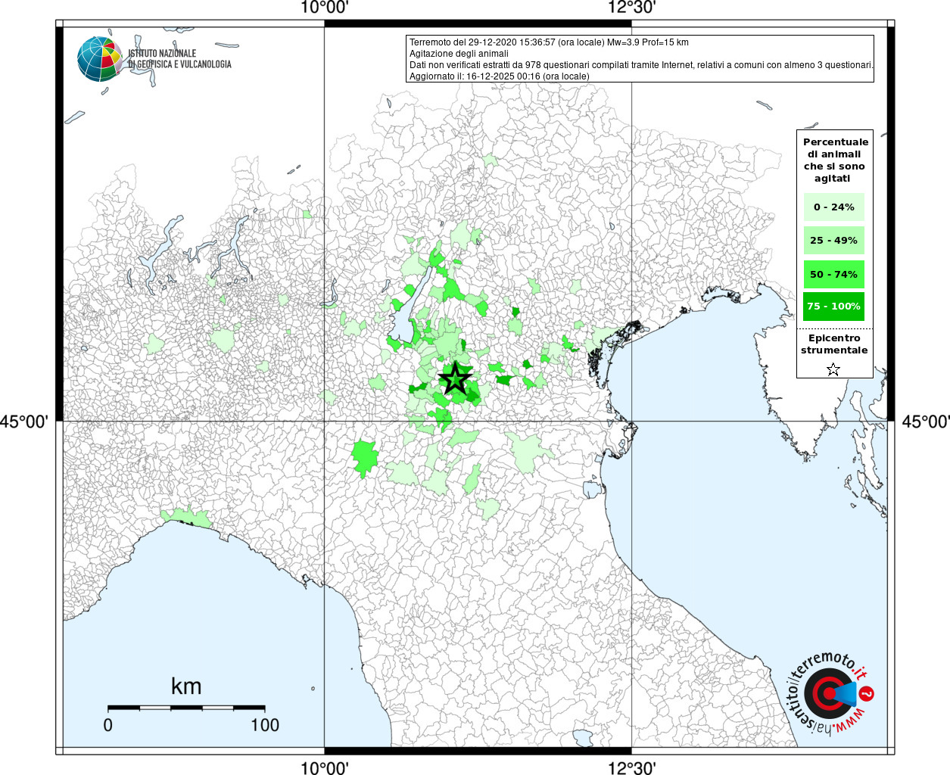
Task: Select the 75 - 100% legend swatch
Action: 833,307
